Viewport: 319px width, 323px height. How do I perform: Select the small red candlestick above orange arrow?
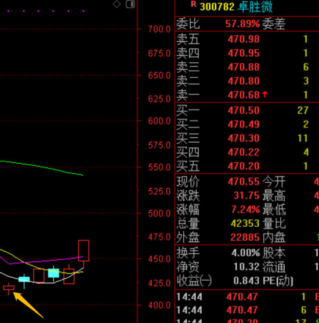tap(9, 288)
